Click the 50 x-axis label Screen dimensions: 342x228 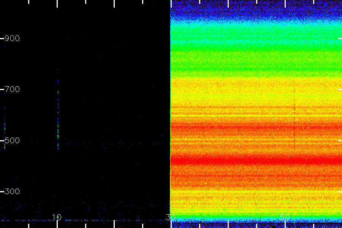click(285, 217)
